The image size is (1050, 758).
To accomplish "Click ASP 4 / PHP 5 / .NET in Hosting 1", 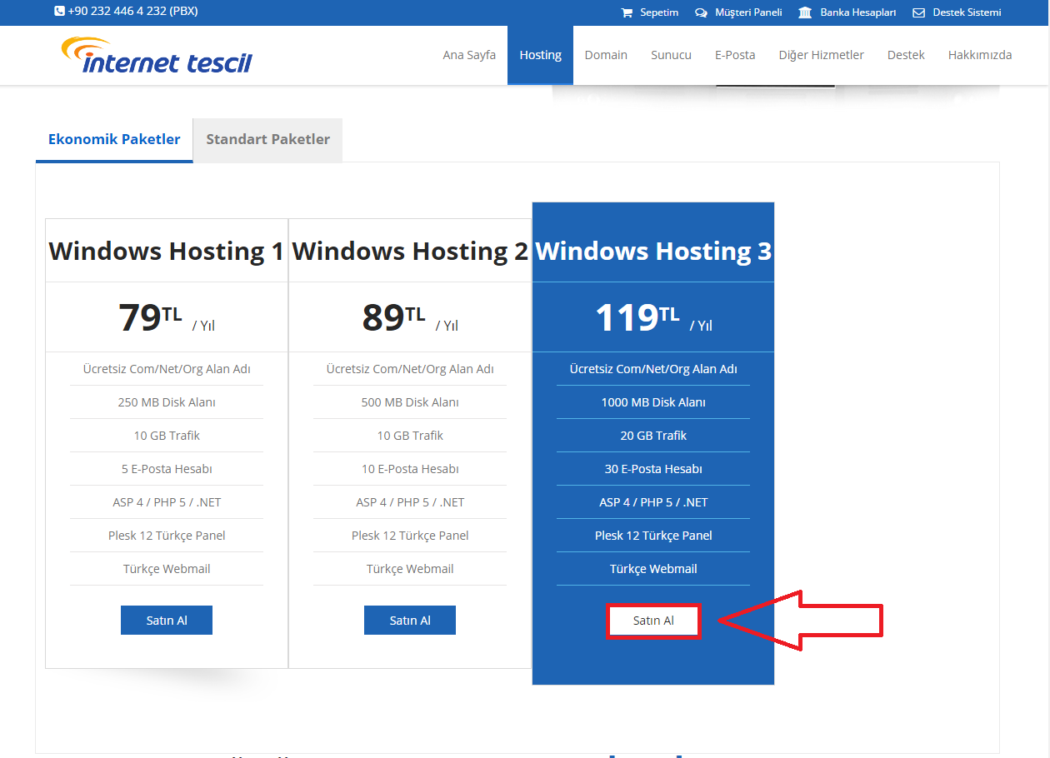I will coord(167,502).
